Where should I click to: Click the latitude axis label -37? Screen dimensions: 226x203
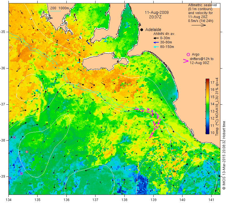pos(3,104)
